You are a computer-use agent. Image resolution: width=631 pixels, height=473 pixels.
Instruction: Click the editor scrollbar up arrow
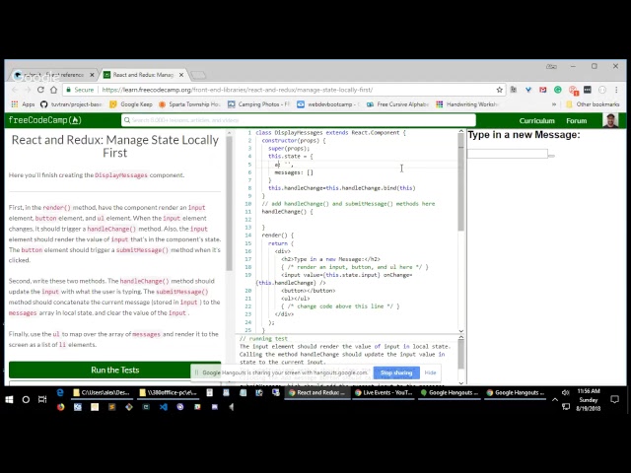pyautogui.click(x=460, y=131)
